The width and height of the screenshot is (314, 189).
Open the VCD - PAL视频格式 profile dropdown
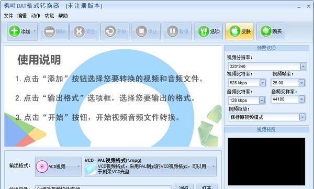(150, 166)
